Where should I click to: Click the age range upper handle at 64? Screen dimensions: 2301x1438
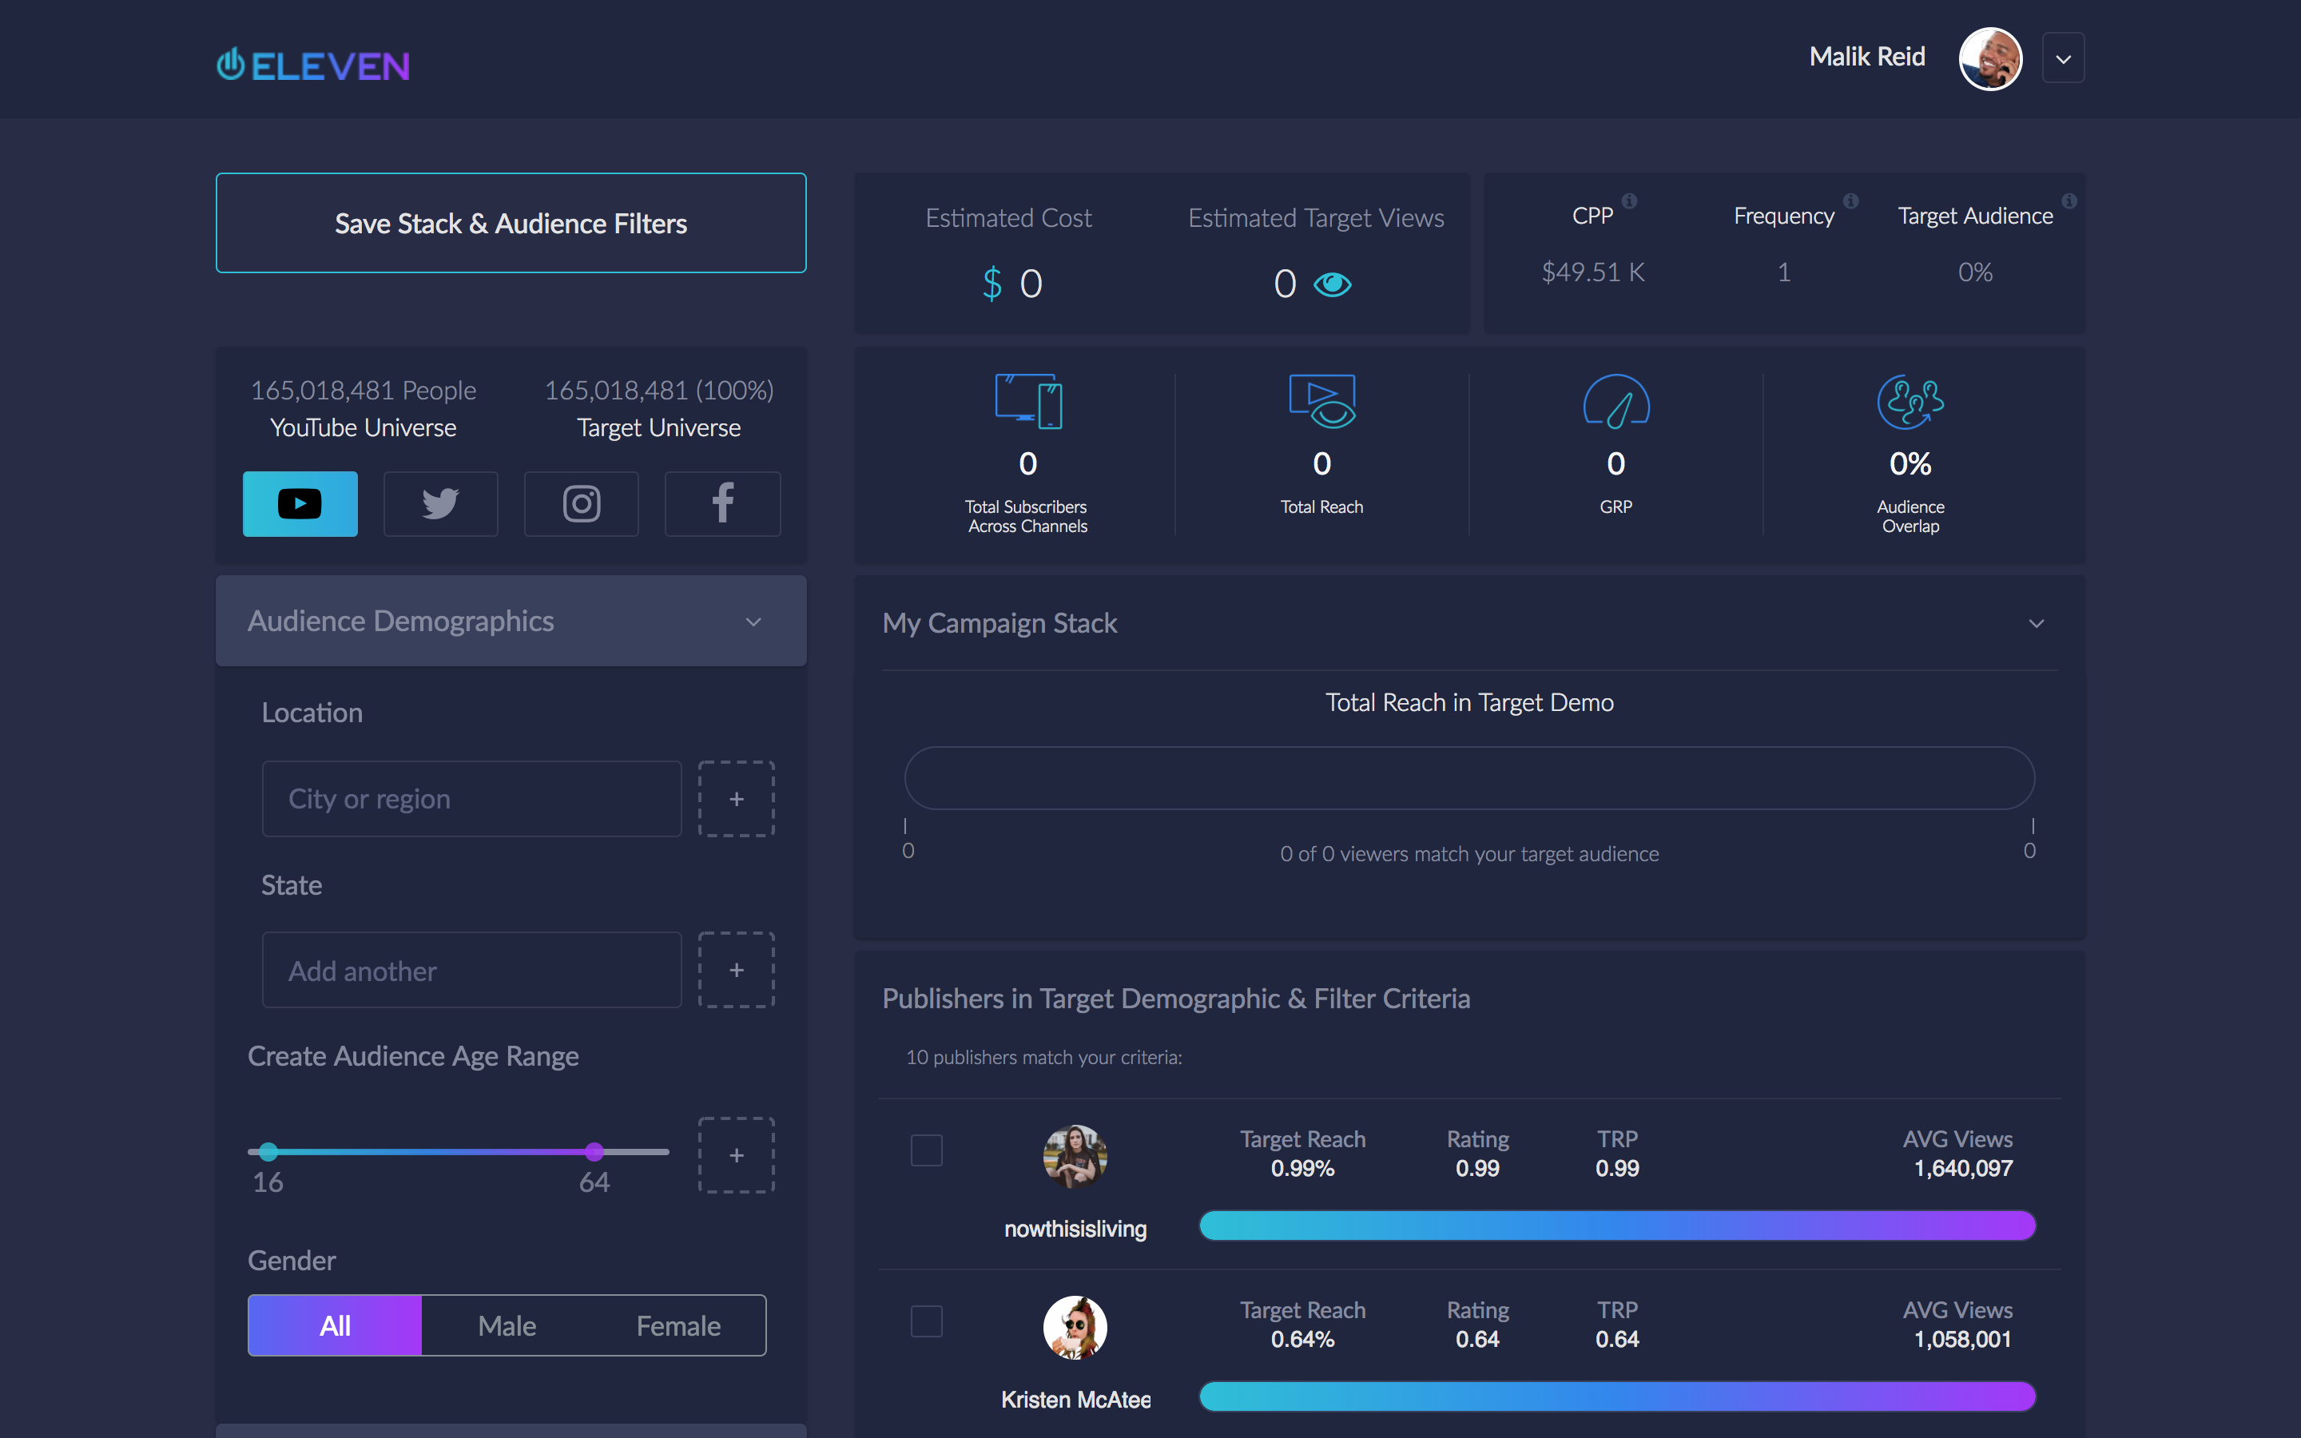[x=594, y=1152]
